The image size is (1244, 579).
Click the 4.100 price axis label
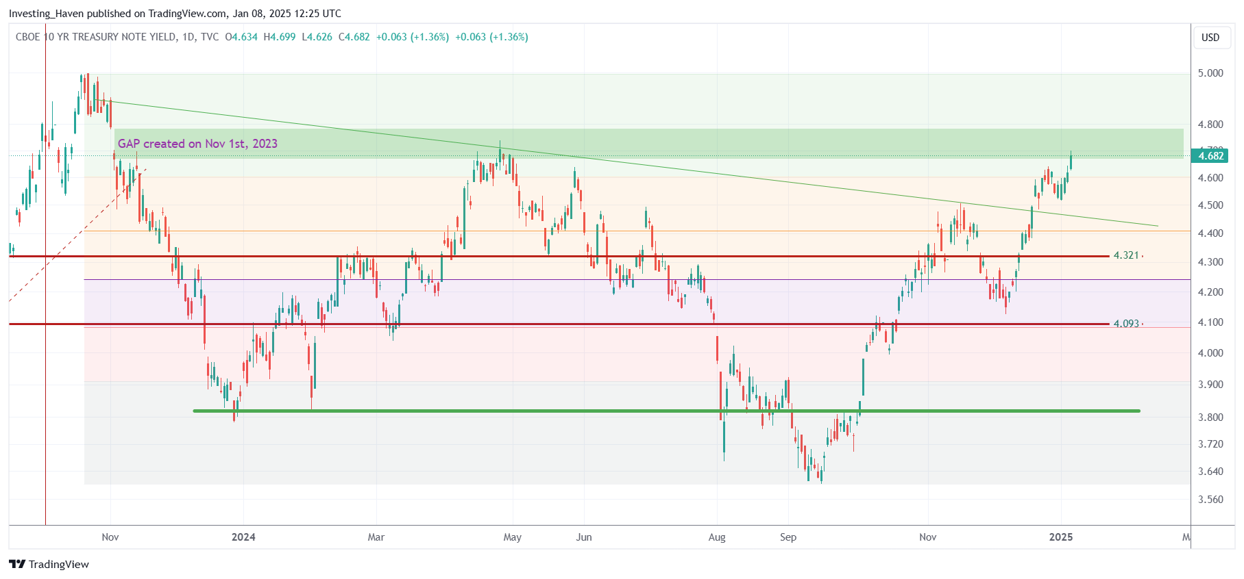(1210, 322)
